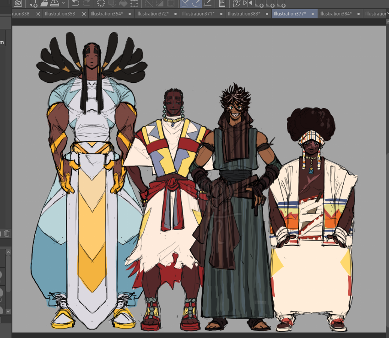
Task: Toggle Snap to Grid
Action: pyautogui.click(x=208, y=3)
